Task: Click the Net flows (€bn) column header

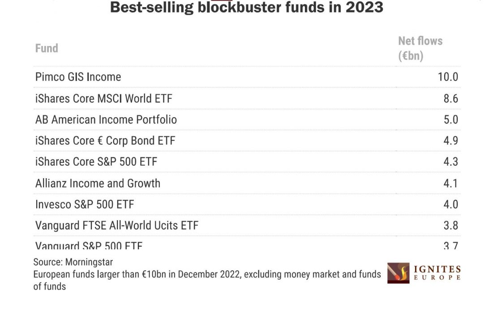Action: [x=420, y=48]
